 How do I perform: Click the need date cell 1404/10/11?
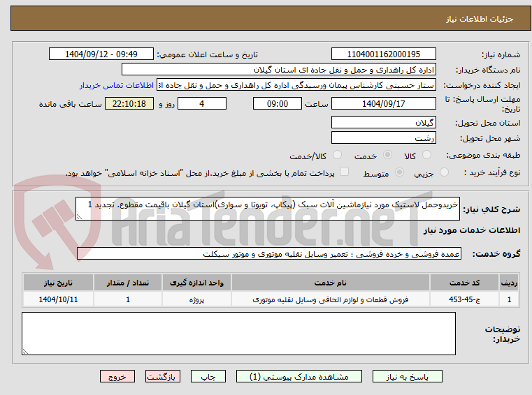click(x=58, y=299)
